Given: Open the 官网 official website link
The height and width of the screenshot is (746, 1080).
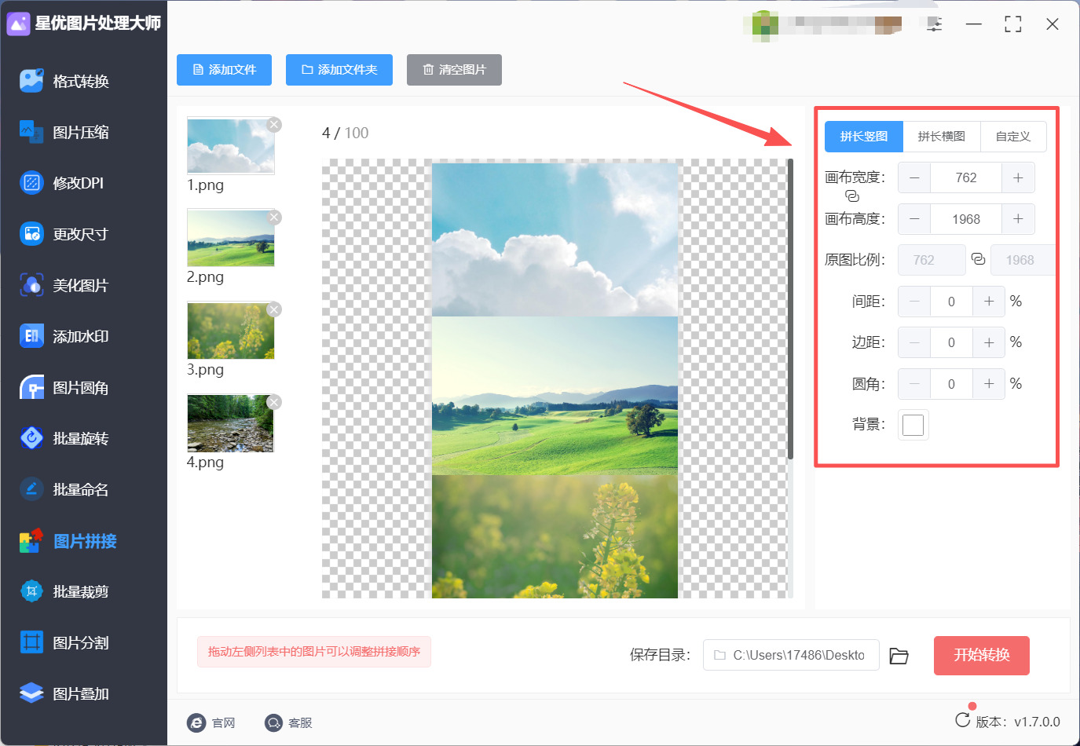Looking at the screenshot, I should point(211,722).
